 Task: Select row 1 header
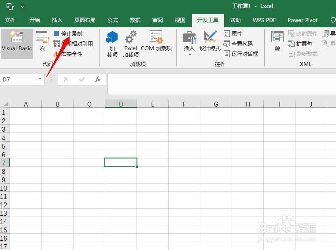[5, 112]
